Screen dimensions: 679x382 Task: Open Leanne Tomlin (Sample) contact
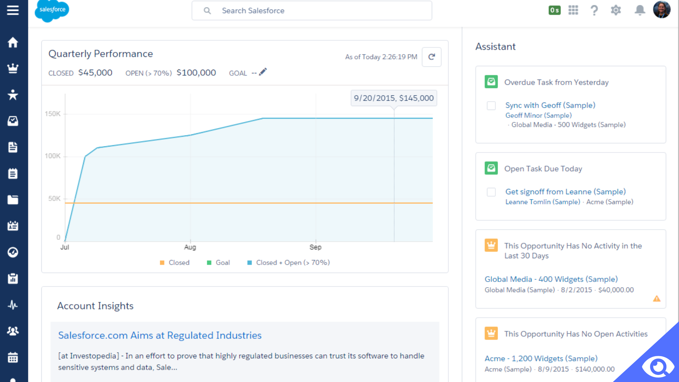pos(542,202)
